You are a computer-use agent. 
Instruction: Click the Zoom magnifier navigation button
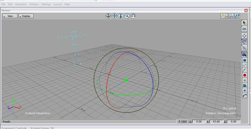[127, 16]
